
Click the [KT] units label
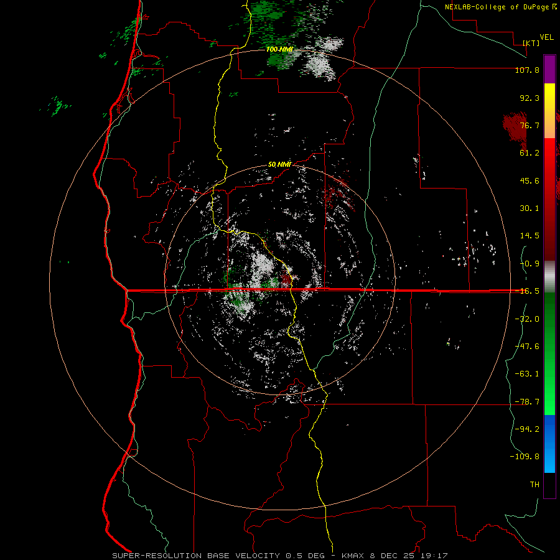(531, 43)
